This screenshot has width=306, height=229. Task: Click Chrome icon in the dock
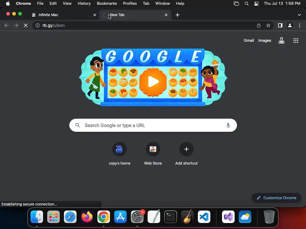(104, 217)
